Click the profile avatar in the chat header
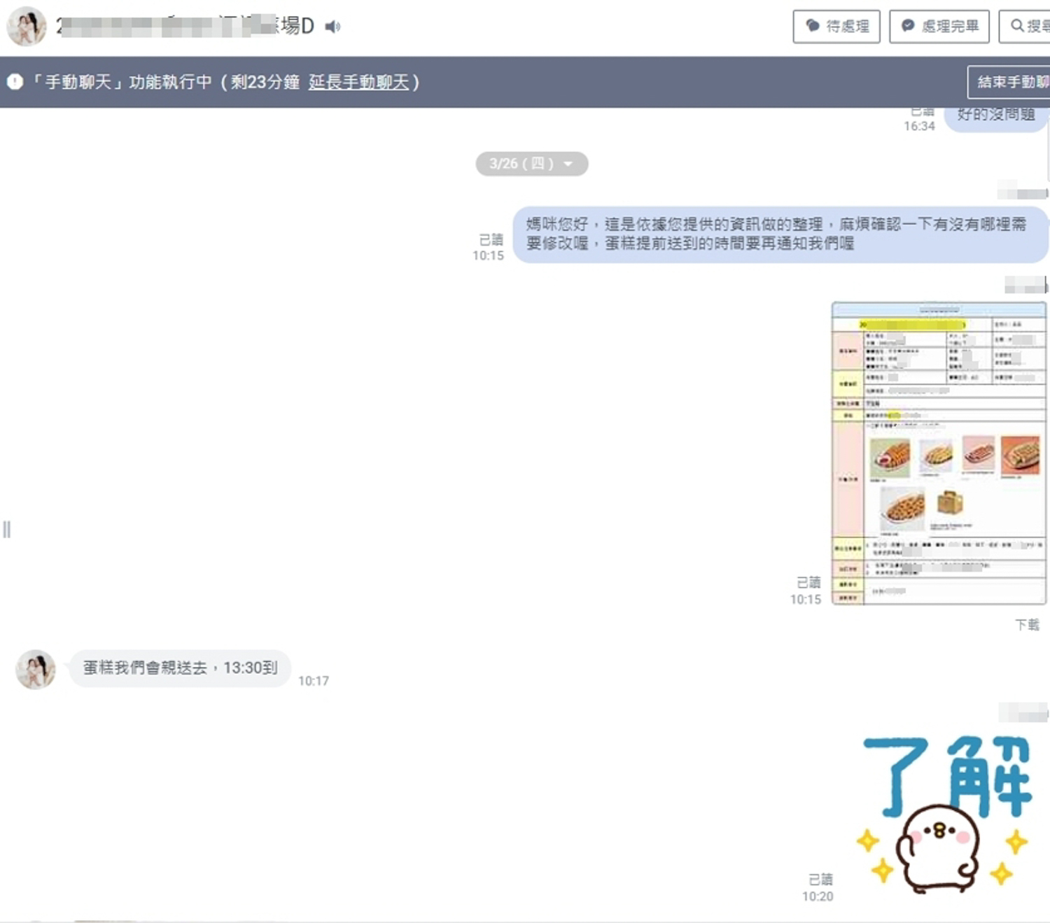The height and width of the screenshot is (923, 1050). tap(27, 27)
